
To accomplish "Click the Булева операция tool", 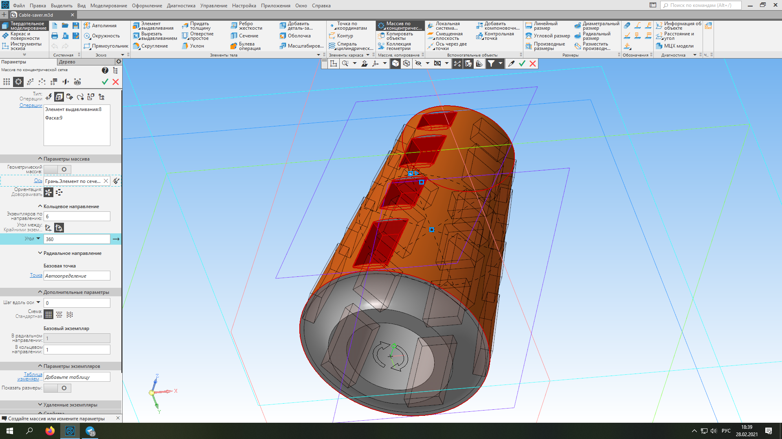I will click(246, 46).
